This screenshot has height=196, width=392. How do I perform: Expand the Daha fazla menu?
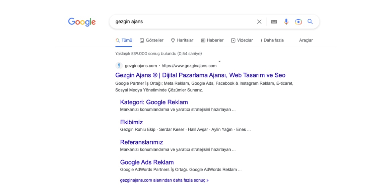[272, 40]
